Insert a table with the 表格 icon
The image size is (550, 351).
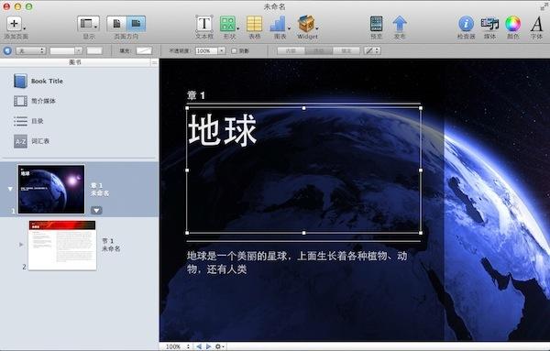tap(254, 24)
